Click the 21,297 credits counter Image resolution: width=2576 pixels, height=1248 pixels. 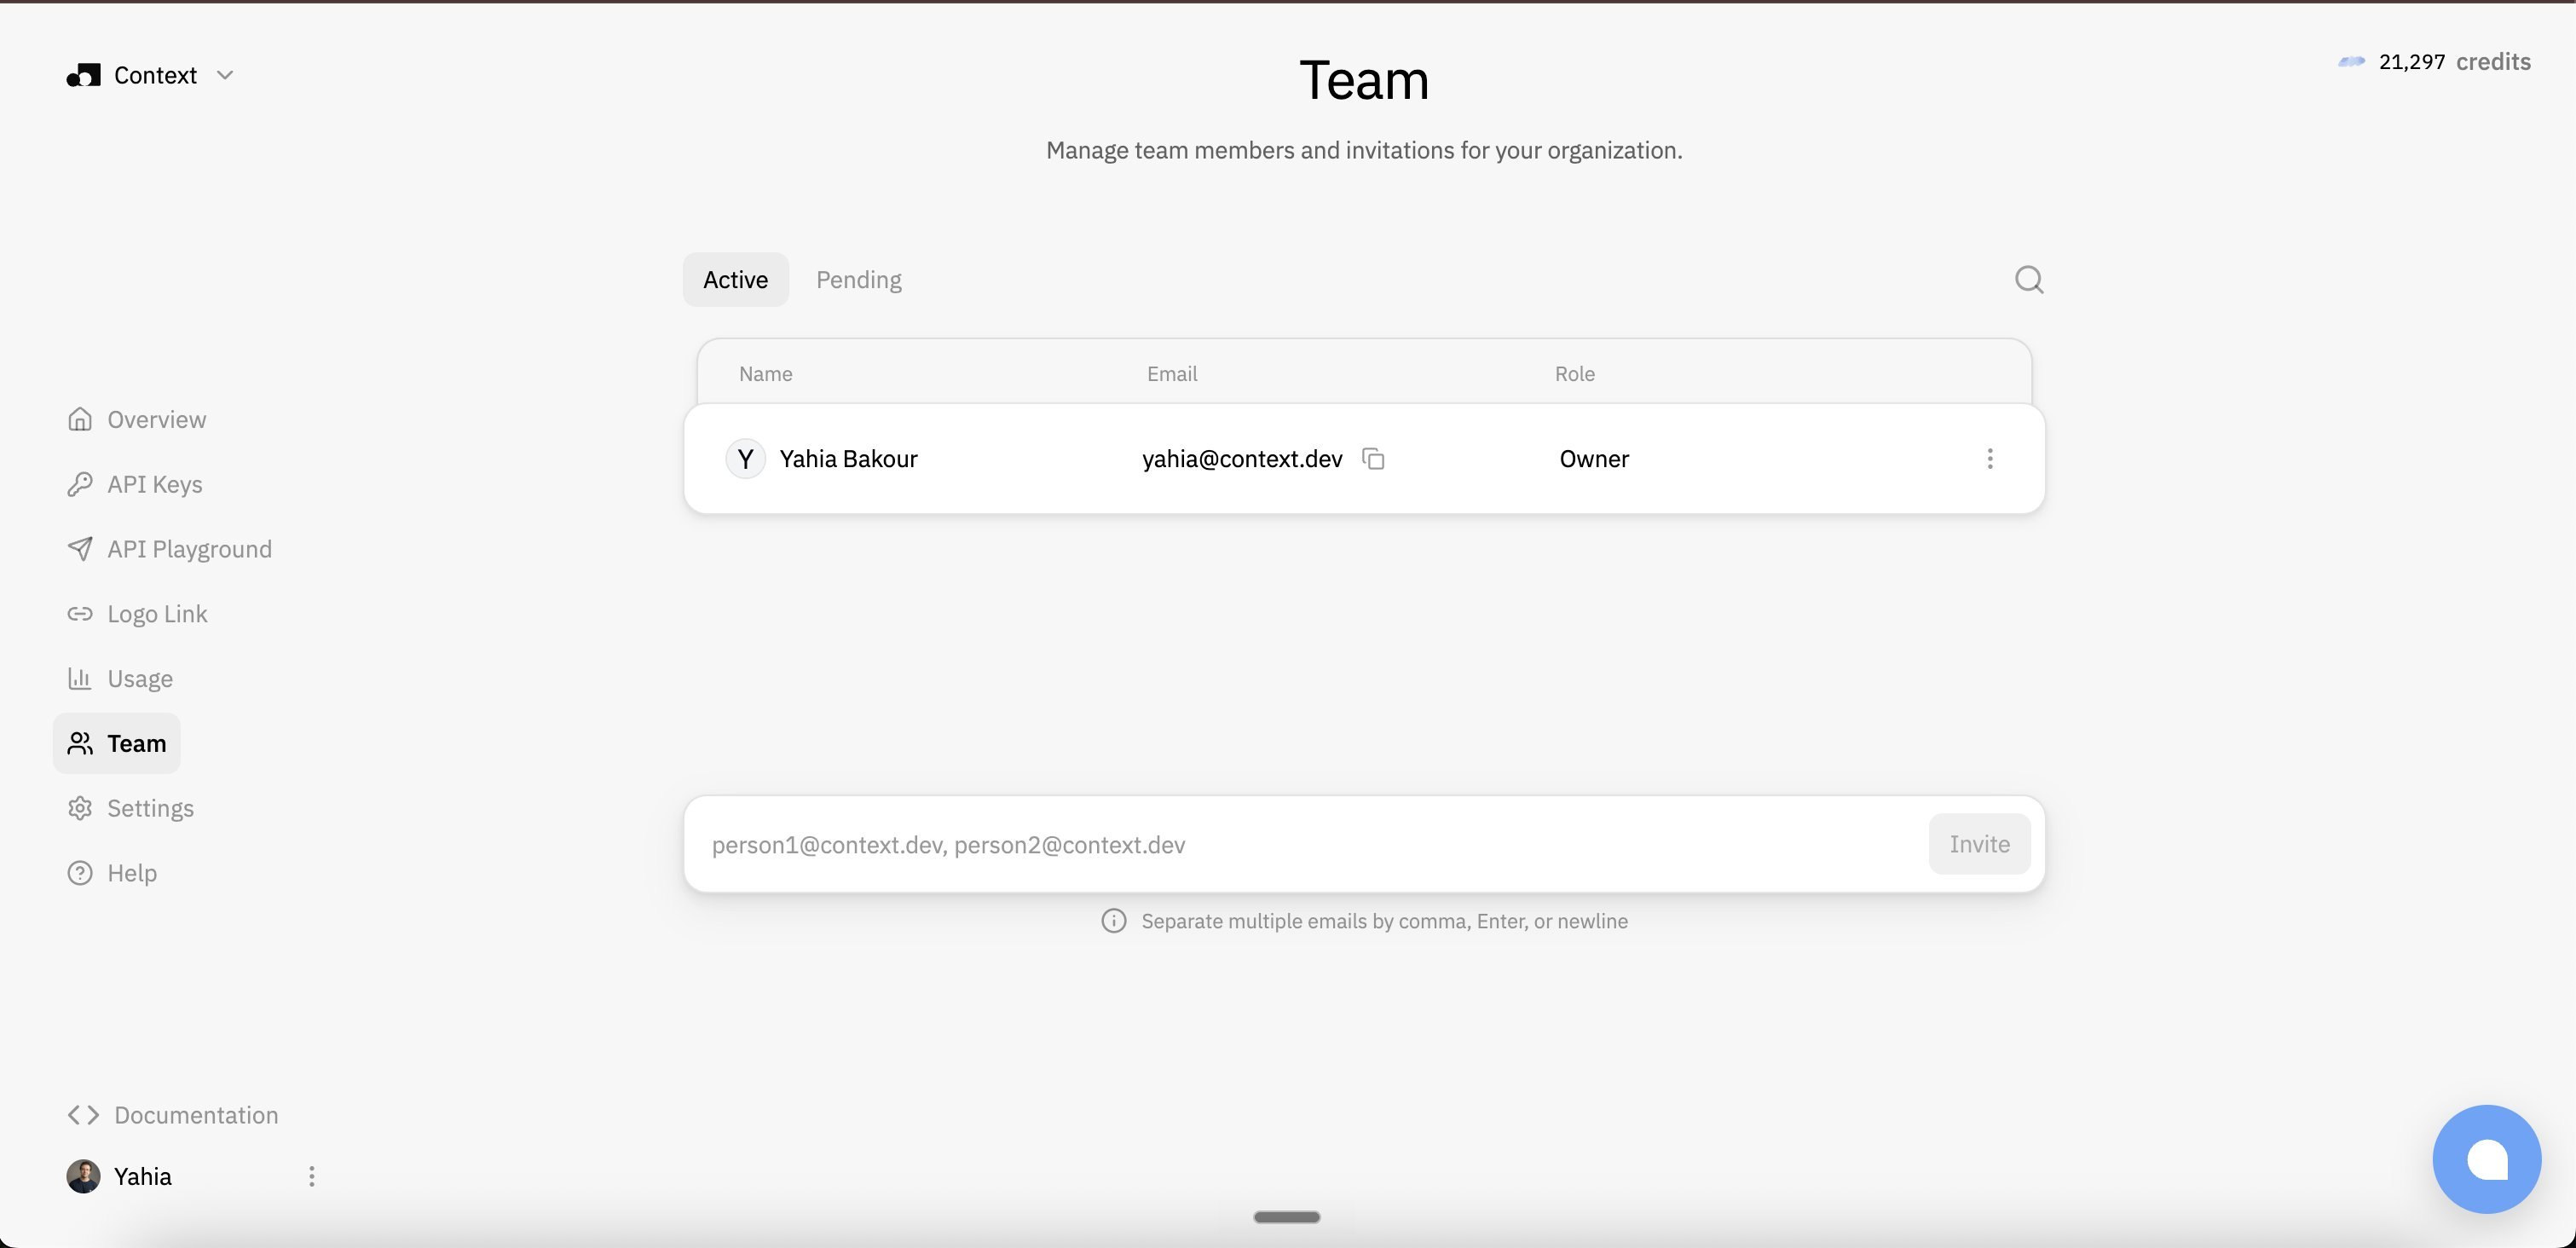2434,62
